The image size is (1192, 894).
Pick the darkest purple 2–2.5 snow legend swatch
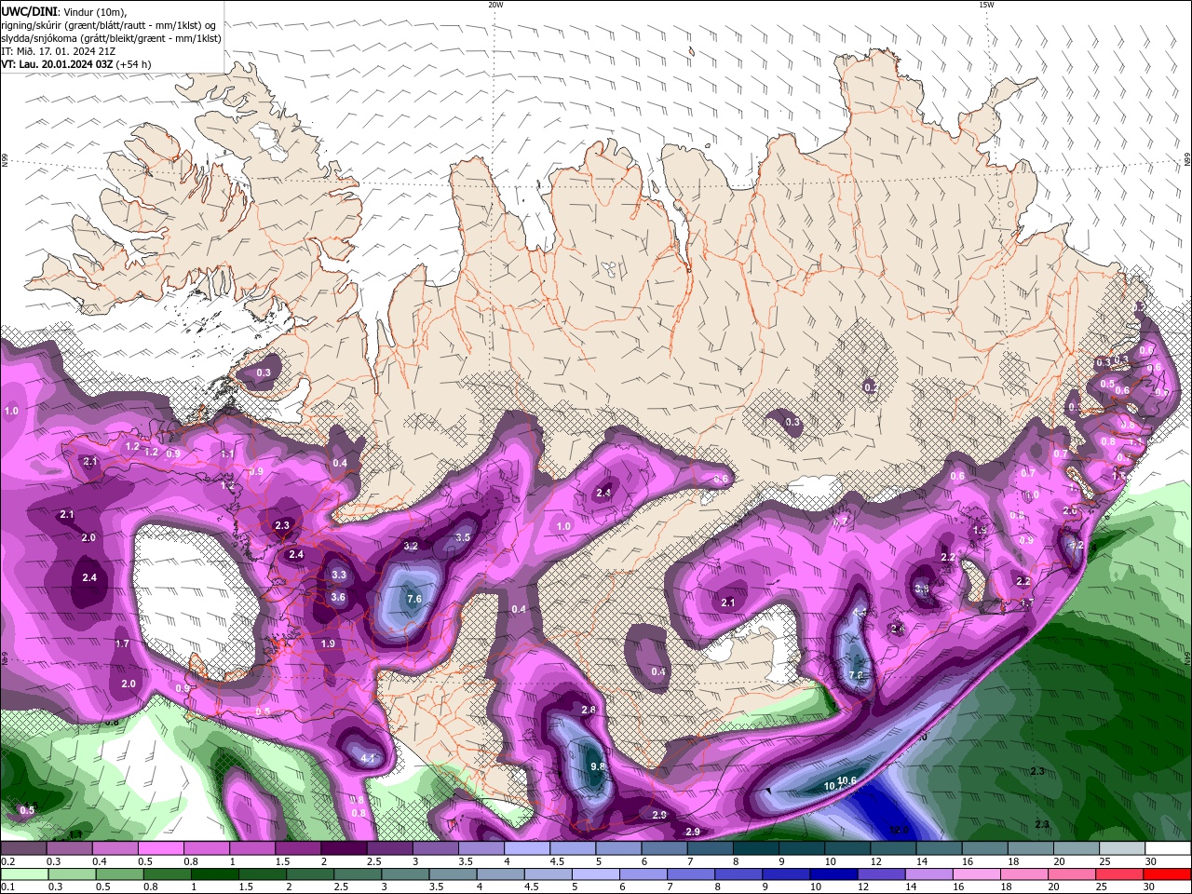[x=343, y=848]
